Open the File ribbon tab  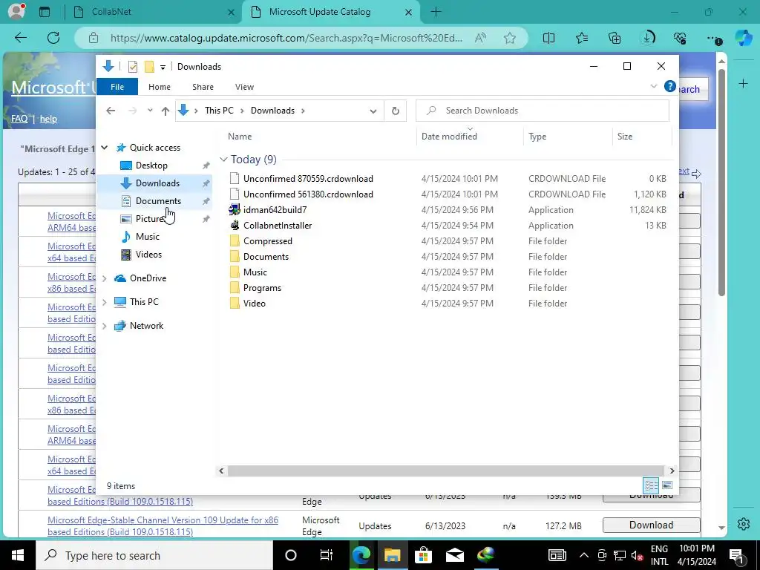[117, 87]
